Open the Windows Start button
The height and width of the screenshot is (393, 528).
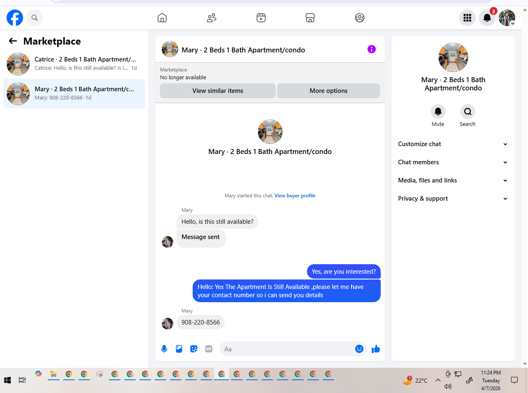pos(7,380)
